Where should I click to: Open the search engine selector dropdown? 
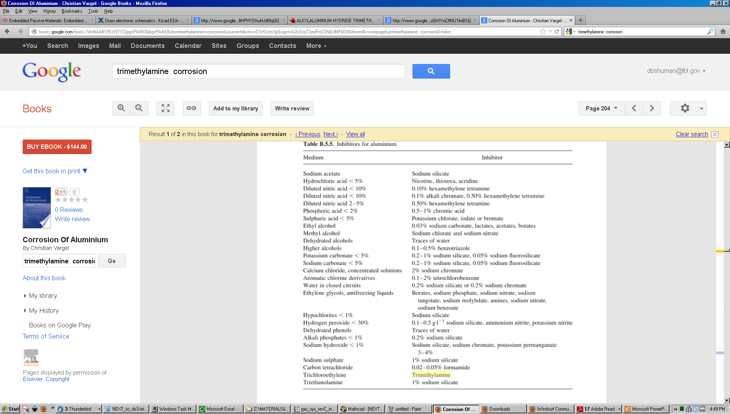(x=571, y=31)
